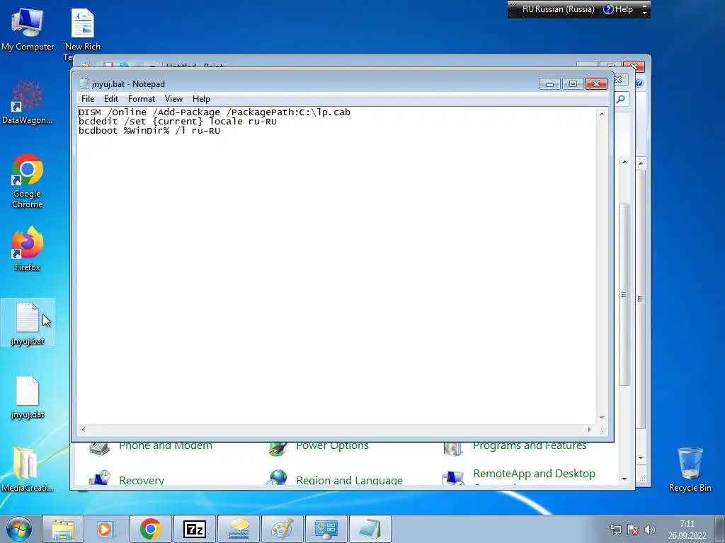Click the taskbar clock showing 7:11
The image size is (725, 543).
(687, 530)
